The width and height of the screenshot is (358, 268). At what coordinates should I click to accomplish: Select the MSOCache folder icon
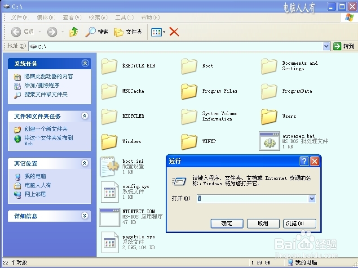click(x=109, y=91)
